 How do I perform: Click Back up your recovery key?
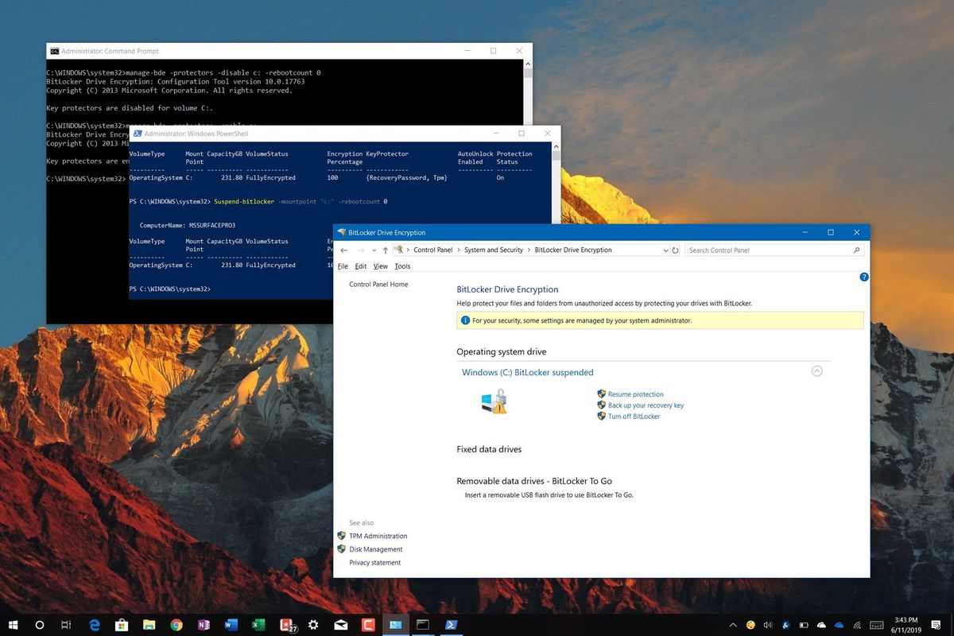(646, 405)
